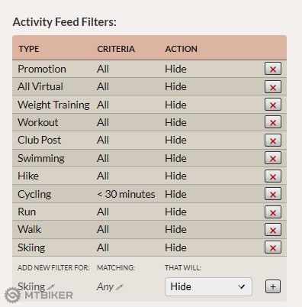Remove the Swimming filter
Viewport: 302px width, 307px height.
pos(273,158)
